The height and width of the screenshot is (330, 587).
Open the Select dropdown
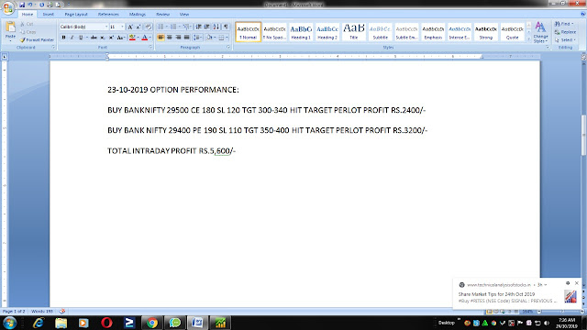point(565,39)
